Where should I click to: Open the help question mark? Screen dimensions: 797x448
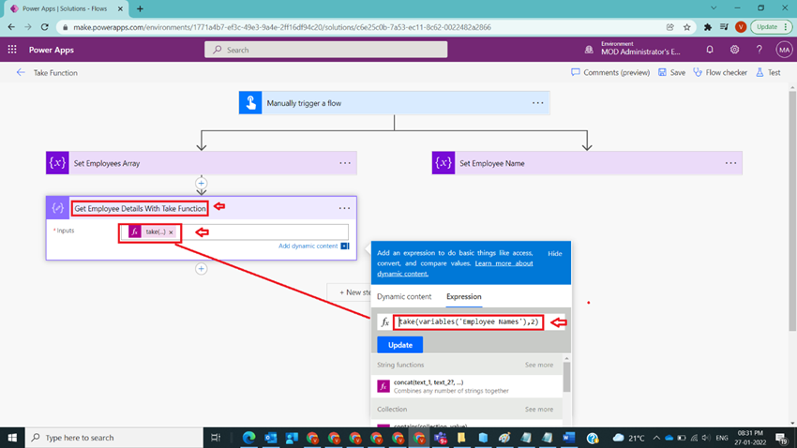759,50
